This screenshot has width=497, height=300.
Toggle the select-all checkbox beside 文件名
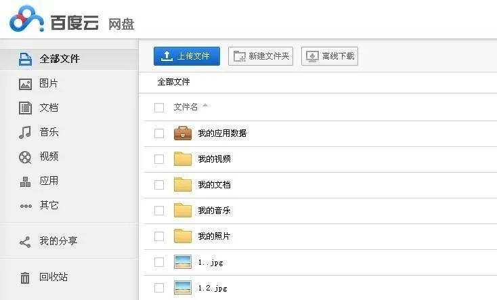pyautogui.click(x=159, y=108)
